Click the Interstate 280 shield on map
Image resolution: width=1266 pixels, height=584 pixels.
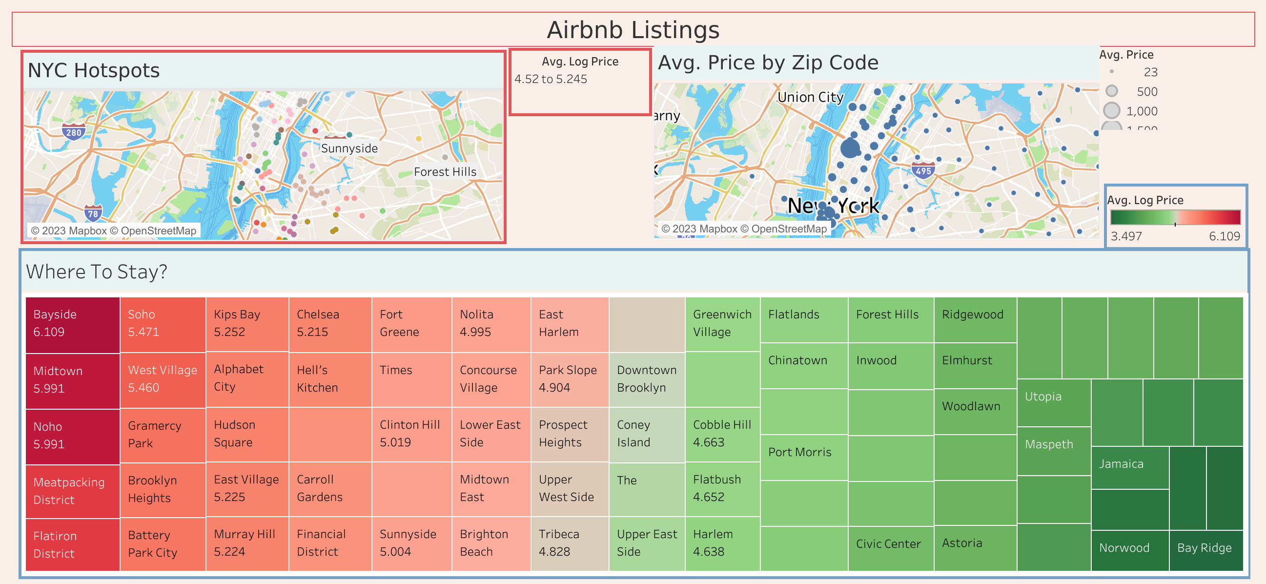(x=74, y=132)
